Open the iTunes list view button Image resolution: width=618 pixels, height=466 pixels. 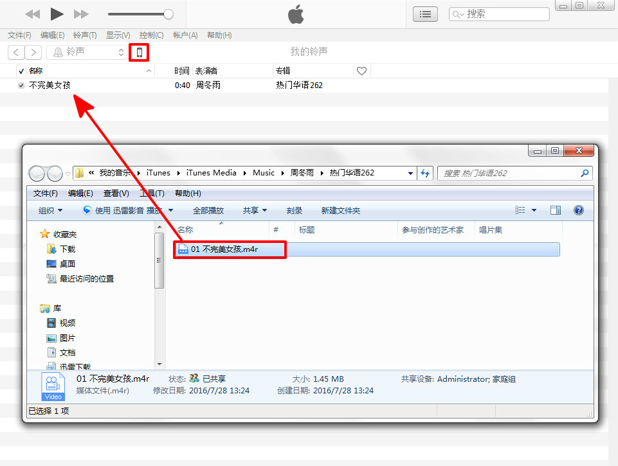425,14
